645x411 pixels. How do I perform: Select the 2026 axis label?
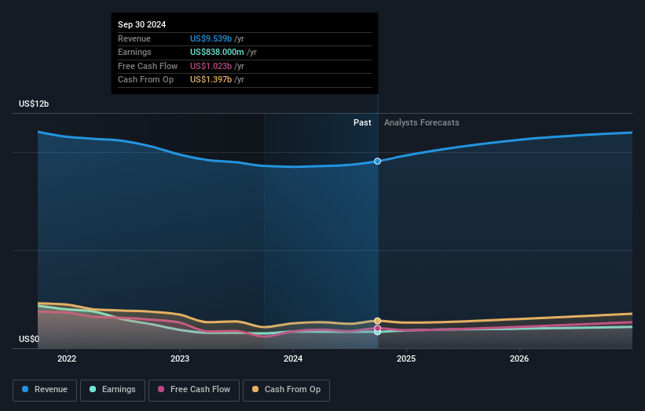pos(519,358)
